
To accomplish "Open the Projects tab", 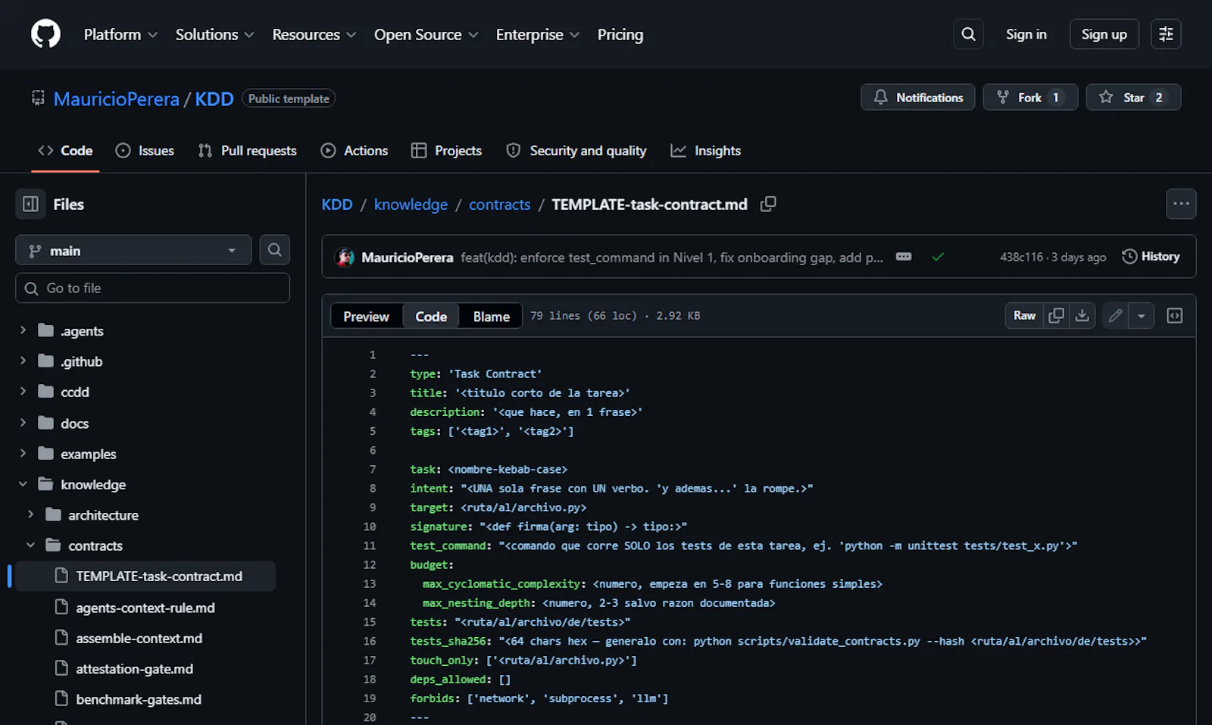I will (446, 150).
